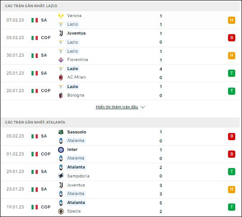Click the Verona club crest icon
242x217 pixels.
click(61, 16)
